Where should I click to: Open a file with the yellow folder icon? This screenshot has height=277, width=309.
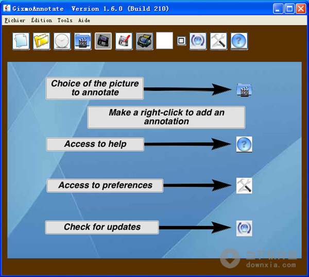pos(42,41)
